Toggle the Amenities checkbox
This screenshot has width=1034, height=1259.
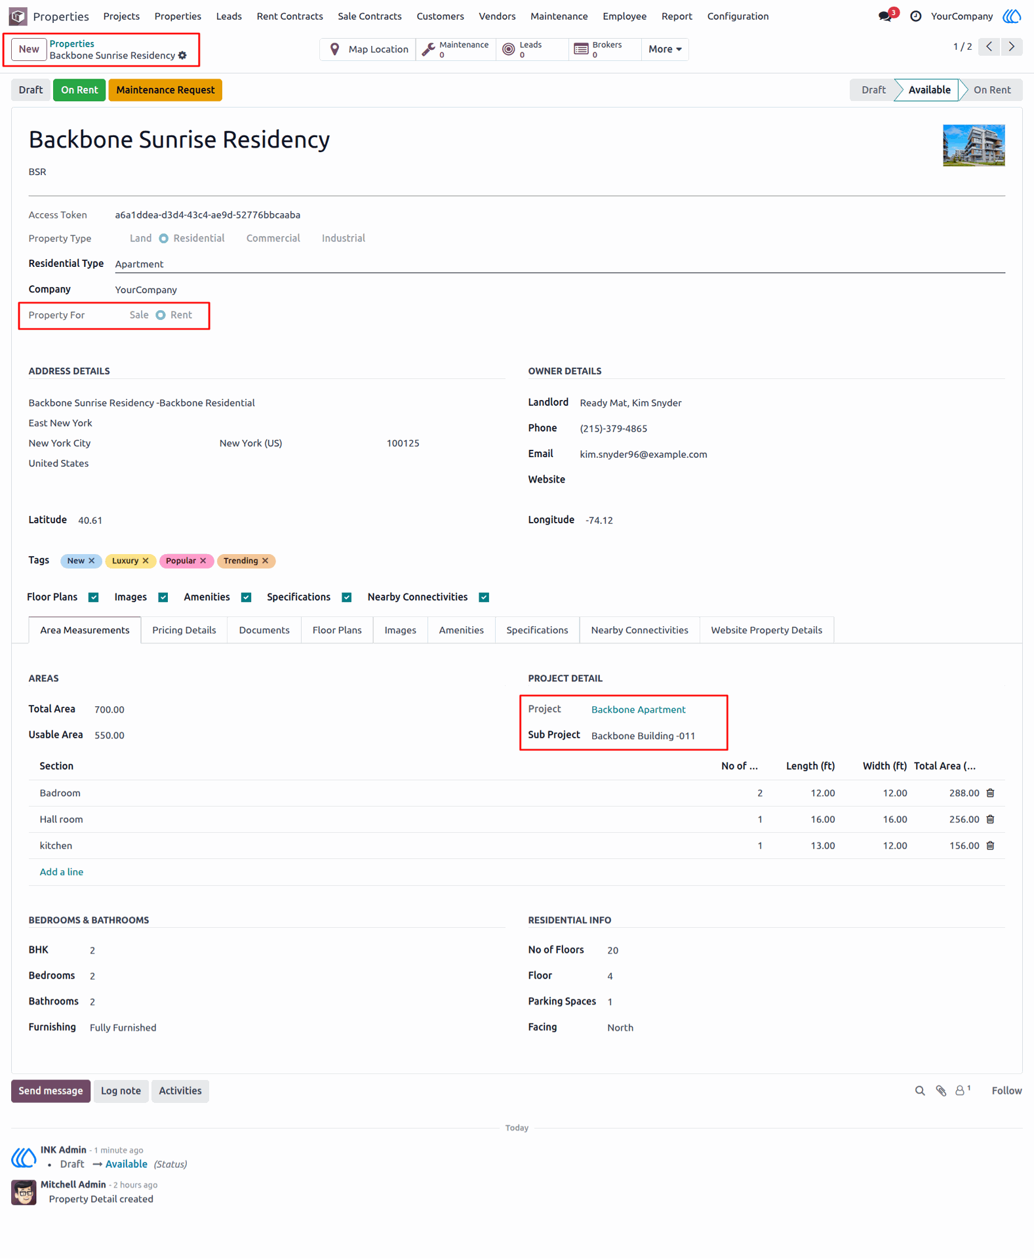246,597
